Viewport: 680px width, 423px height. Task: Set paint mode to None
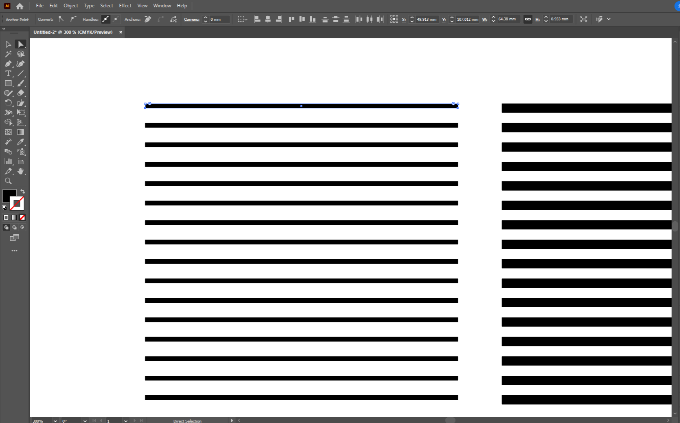(22, 218)
